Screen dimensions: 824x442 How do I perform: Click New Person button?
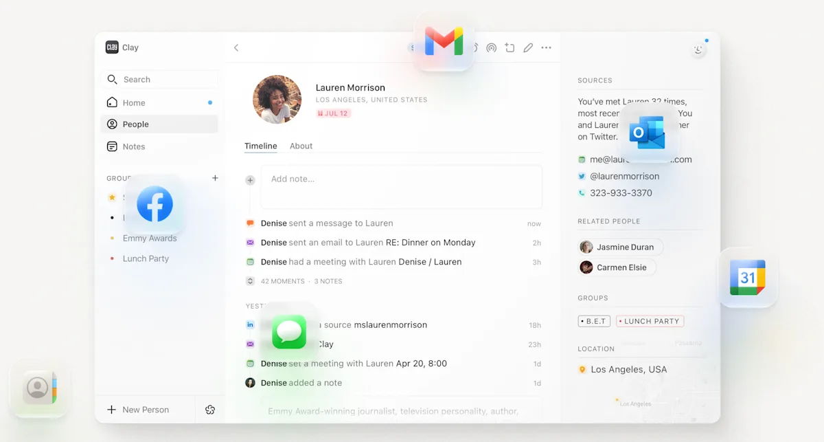pyautogui.click(x=138, y=410)
